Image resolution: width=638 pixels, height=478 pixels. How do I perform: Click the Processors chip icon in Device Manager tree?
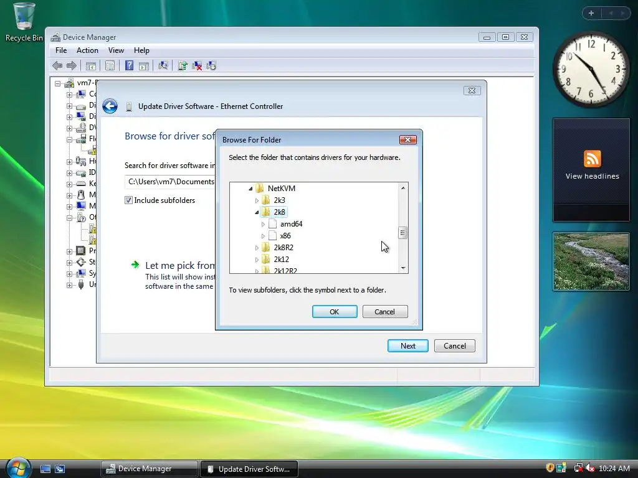(x=81, y=250)
